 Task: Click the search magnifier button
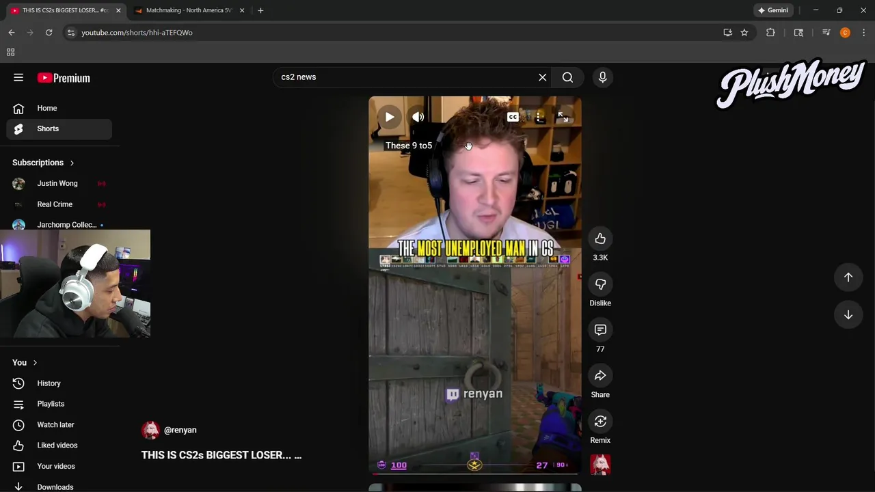coord(567,77)
